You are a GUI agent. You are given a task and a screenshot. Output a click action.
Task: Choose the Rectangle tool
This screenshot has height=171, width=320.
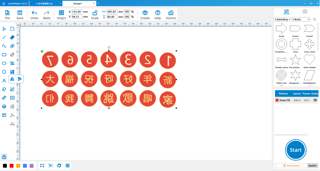(4, 55)
